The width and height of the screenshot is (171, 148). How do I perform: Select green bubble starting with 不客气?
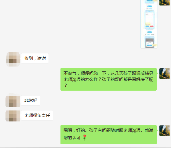[108, 79]
